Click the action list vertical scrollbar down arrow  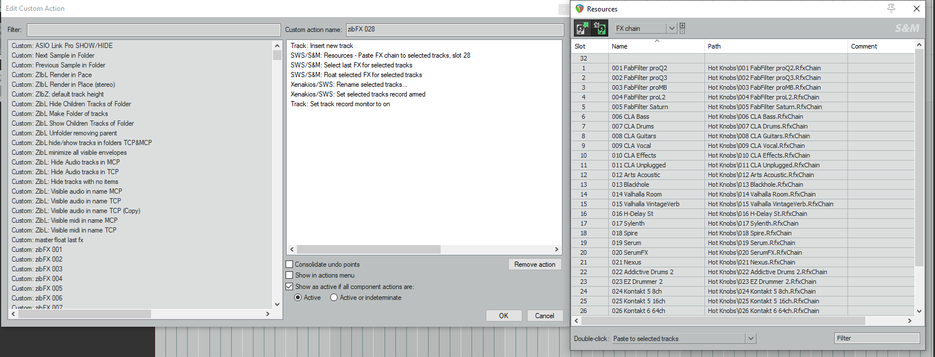[277, 304]
